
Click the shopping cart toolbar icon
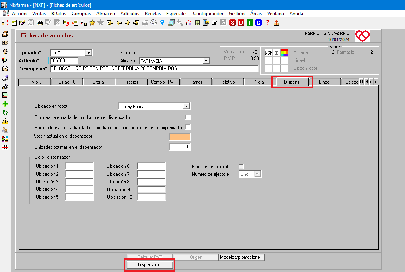point(215,23)
